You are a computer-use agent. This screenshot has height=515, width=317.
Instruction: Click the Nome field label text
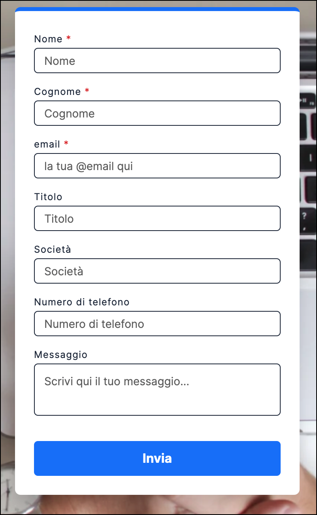pos(47,39)
